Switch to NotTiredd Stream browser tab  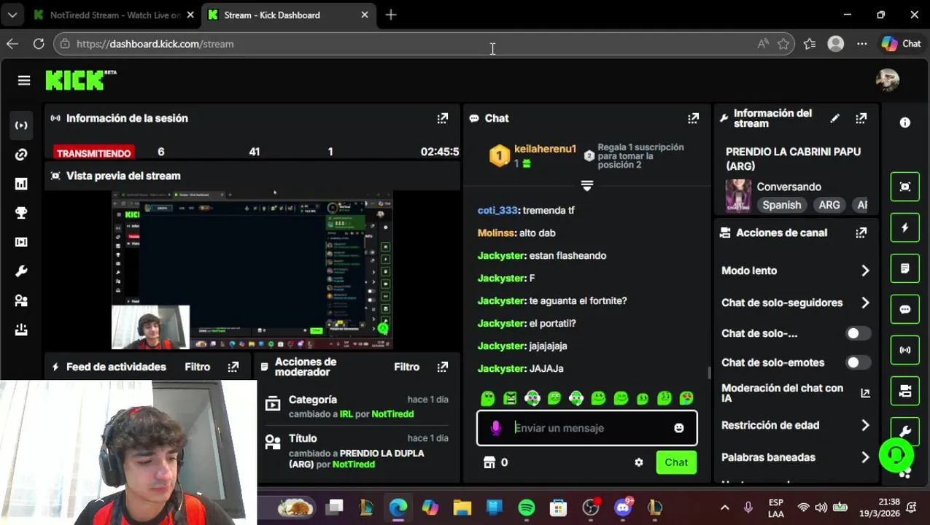point(113,15)
